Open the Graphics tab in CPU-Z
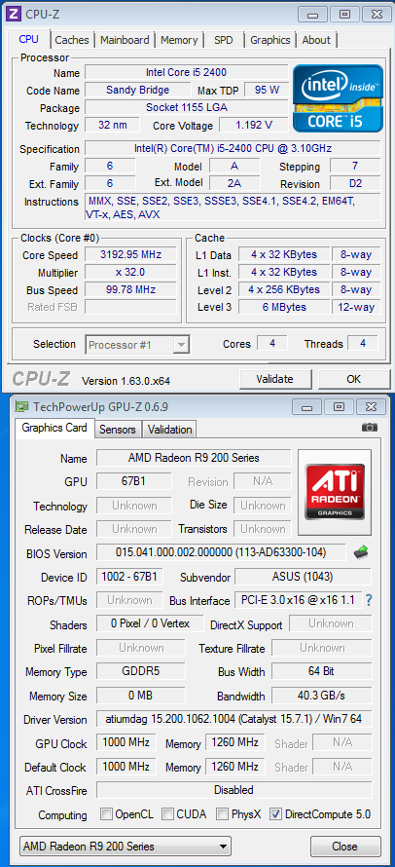The image size is (395, 867). pyautogui.click(x=270, y=40)
